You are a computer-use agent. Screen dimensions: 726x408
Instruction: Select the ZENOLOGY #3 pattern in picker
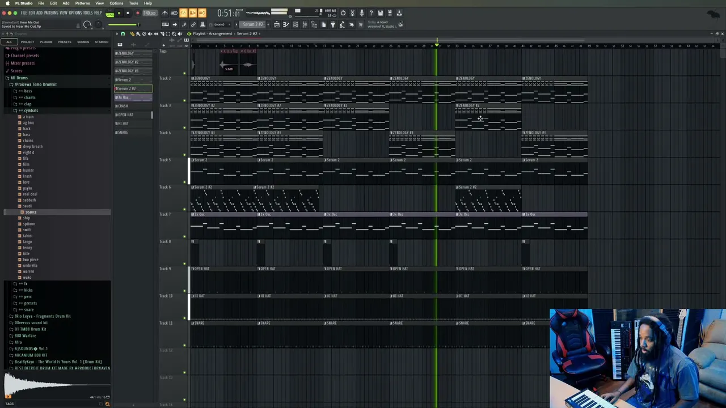(133, 71)
